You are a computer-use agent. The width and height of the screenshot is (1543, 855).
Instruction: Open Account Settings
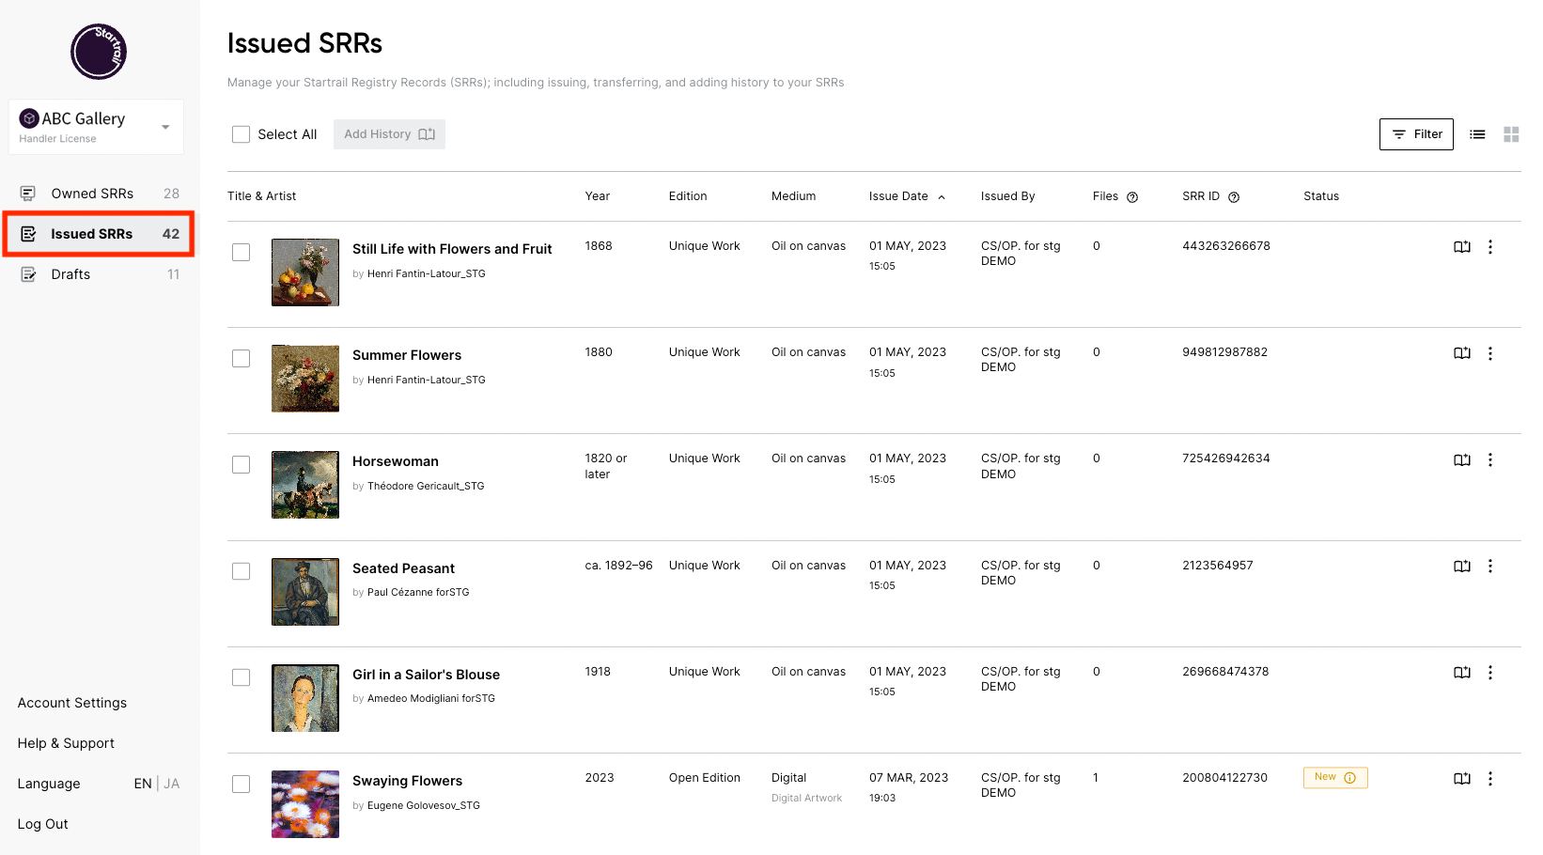(72, 703)
